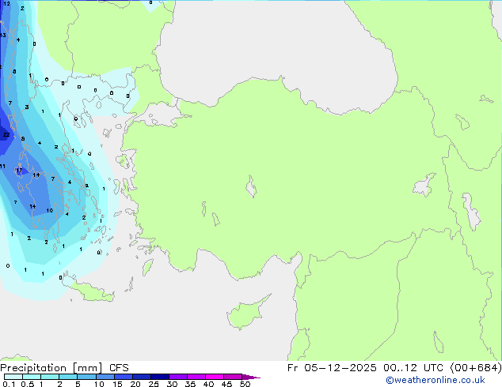Click the '10' precipitation value on the map
The image size is (502, 387).
point(50,210)
